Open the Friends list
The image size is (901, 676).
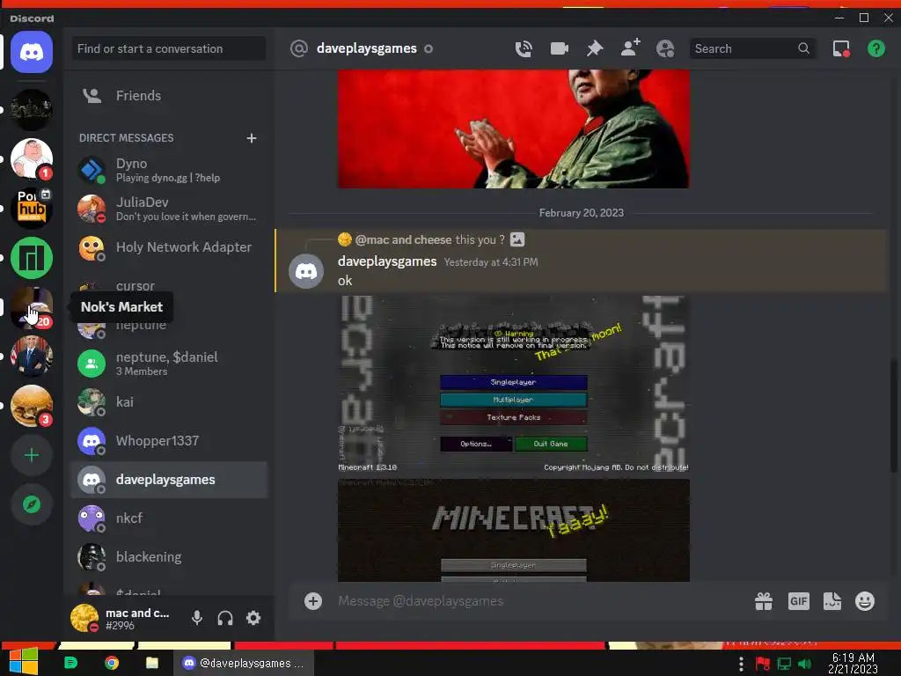[169, 95]
